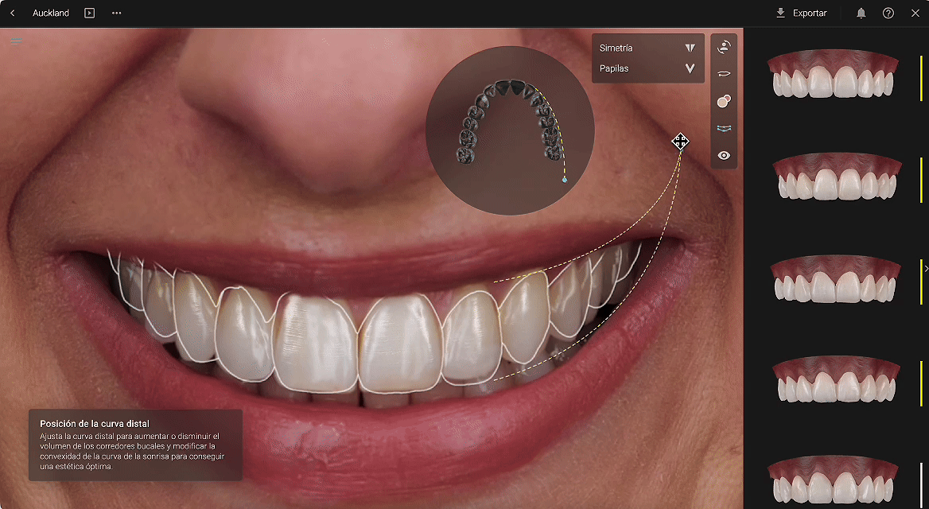The image size is (929, 509).
Task: Collapse the library panel with edge chevron
Action: (x=926, y=269)
